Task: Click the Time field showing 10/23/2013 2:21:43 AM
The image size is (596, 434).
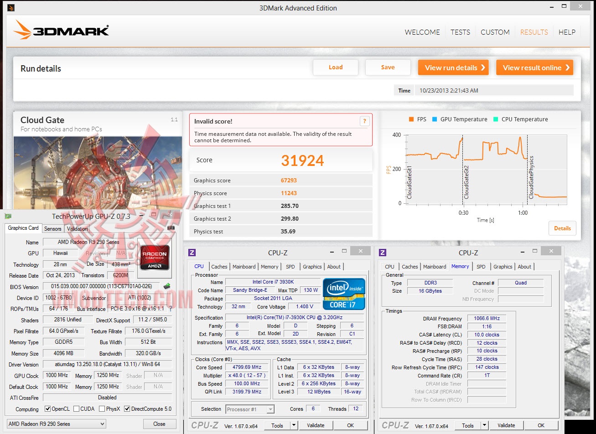Action: [495, 90]
